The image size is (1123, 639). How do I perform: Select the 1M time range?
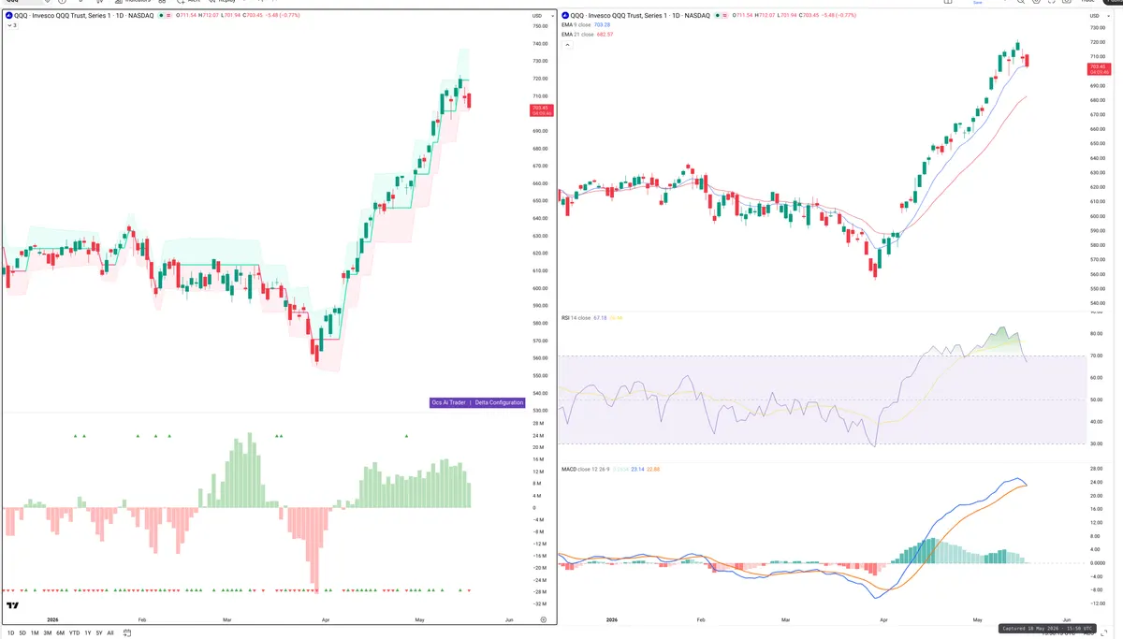pyautogui.click(x=35, y=633)
